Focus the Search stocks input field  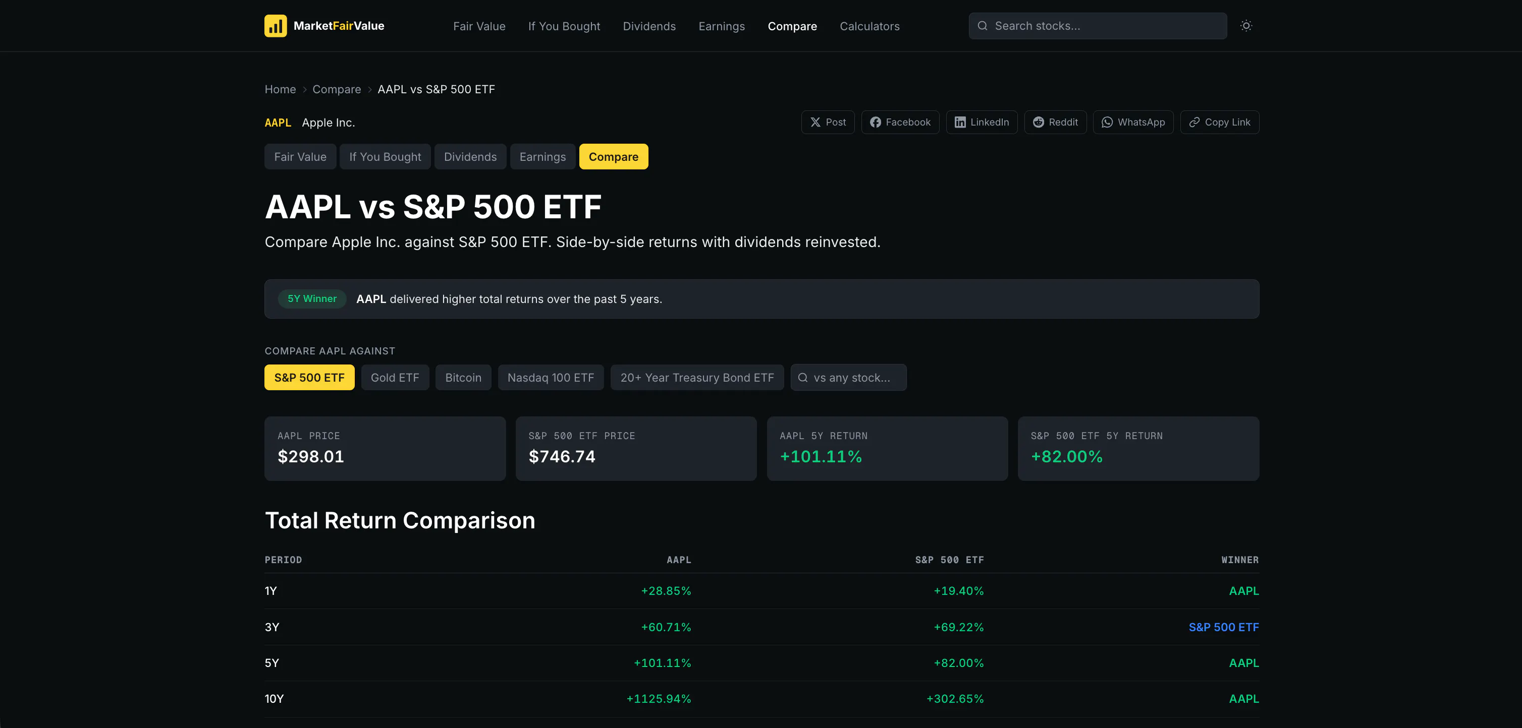1098,26
